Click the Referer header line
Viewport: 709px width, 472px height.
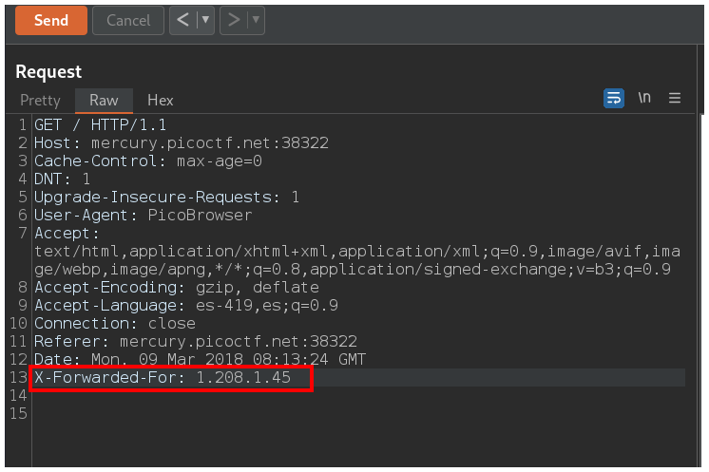pyautogui.click(x=195, y=342)
